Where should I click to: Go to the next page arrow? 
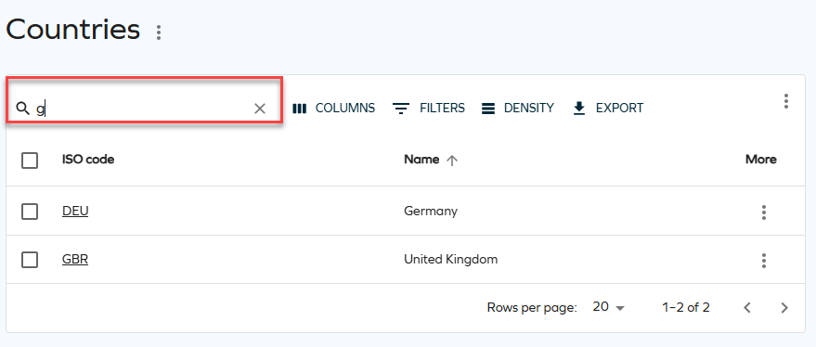(x=784, y=308)
